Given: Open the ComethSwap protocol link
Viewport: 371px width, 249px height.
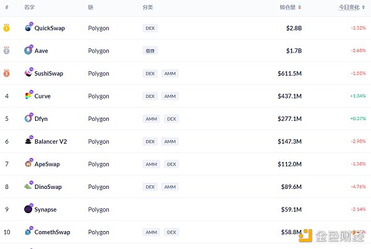Looking at the screenshot, I should click(x=52, y=232).
